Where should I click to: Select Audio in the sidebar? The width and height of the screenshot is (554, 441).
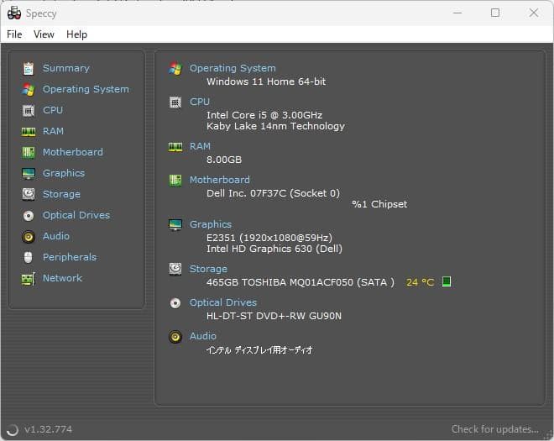pos(56,236)
